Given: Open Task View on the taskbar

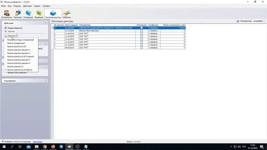Looking at the screenshot, I should pyautogui.click(x=20, y=147).
